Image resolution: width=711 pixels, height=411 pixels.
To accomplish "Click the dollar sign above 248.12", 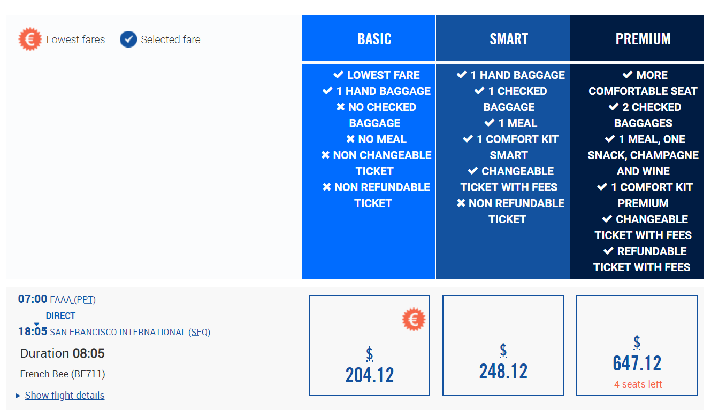I will (503, 350).
